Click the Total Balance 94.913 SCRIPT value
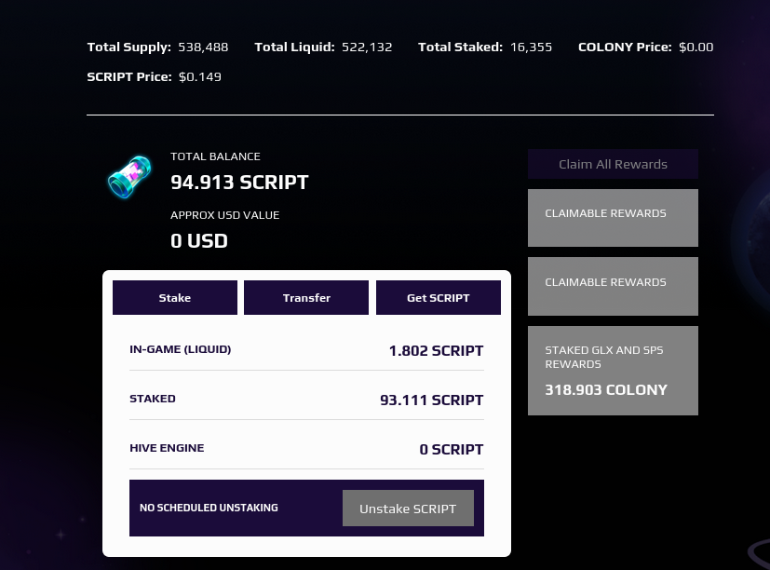770x570 pixels. [239, 183]
